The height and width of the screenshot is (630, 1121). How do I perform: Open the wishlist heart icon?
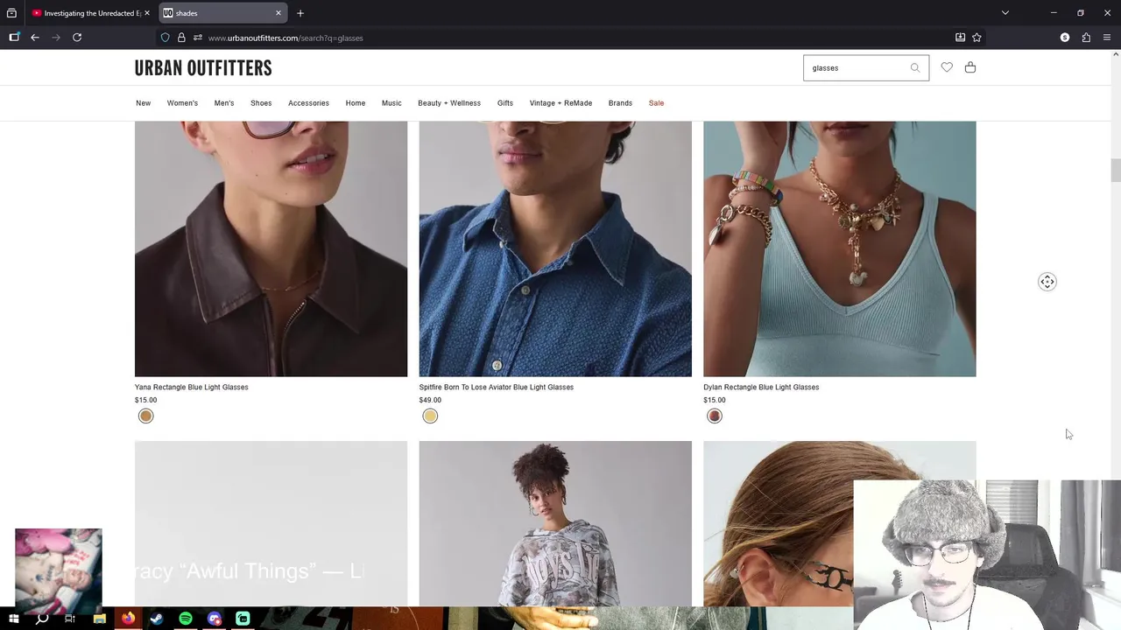[x=947, y=67]
